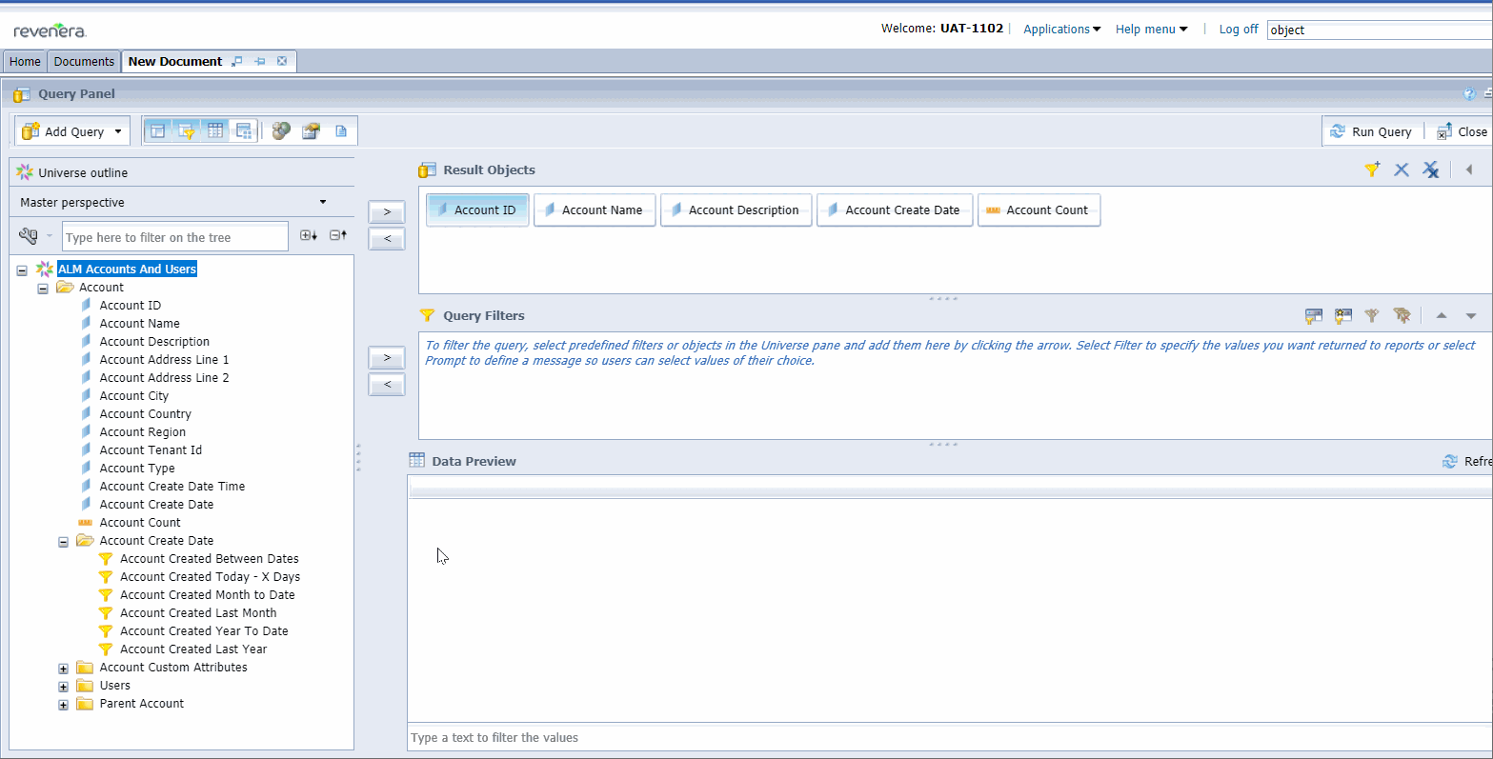This screenshot has width=1493, height=759.
Task: Add selected object to Result Objects arrow
Action: pyautogui.click(x=387, y=211)
